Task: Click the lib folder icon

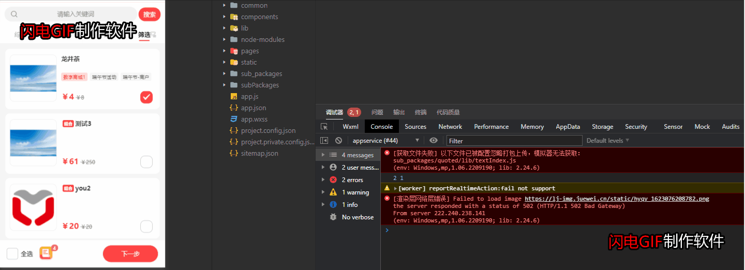Action: click(234, 28)
